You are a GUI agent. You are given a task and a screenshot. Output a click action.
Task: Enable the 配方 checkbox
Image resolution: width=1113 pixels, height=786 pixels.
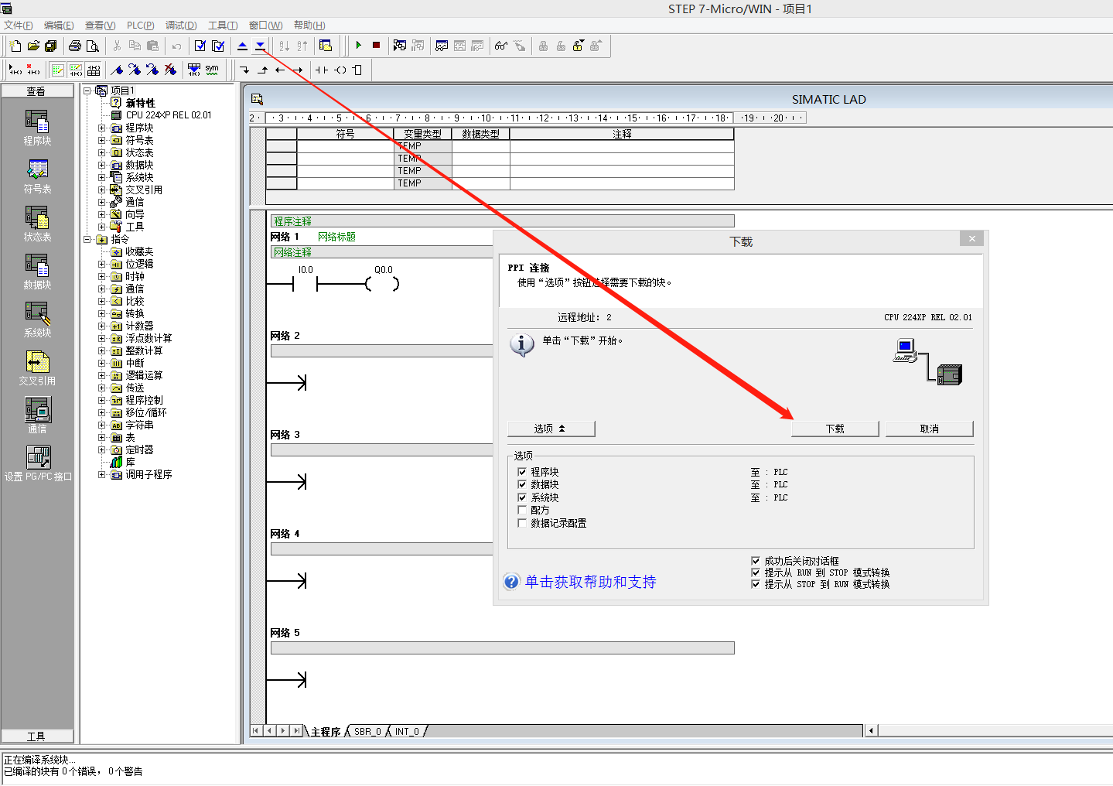click(x=522, y=511)
